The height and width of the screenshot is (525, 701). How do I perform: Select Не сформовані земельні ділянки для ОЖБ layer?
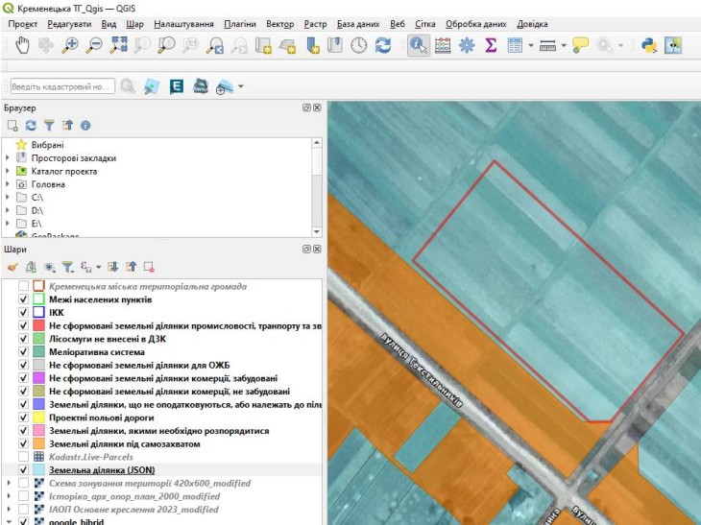point(139,365)
